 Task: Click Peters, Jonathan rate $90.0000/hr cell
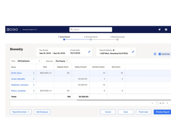point(45,91)
